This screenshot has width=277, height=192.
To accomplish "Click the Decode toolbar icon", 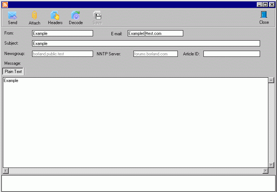I will pyautogui.click(x=76, y=15).
